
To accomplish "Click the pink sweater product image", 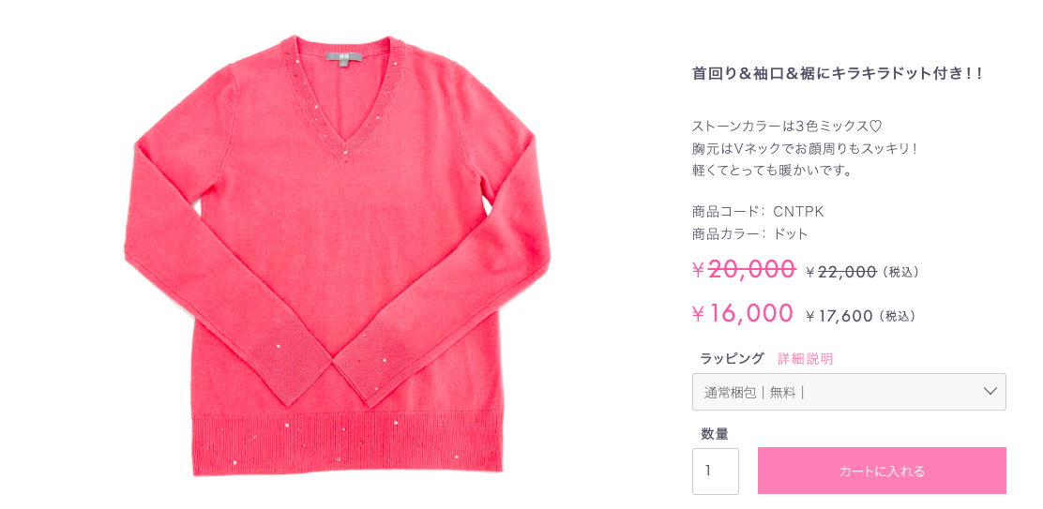I will tap(338, 255).
